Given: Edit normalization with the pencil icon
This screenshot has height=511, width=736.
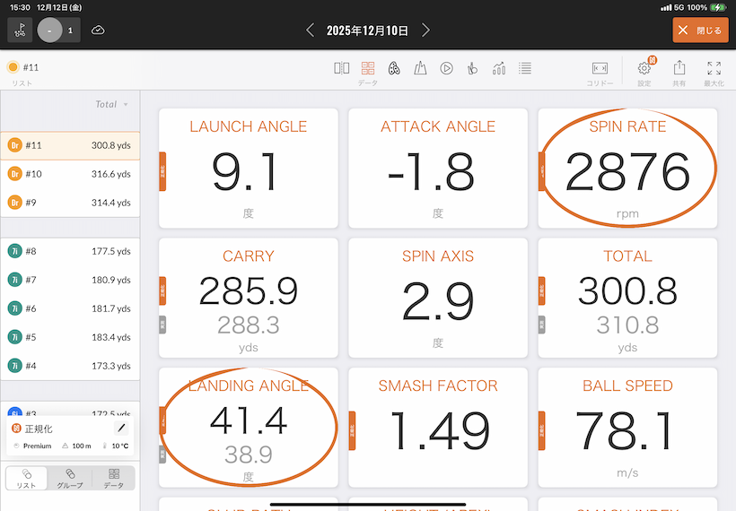Looking at the screenshot, I should tap(122, 429).
